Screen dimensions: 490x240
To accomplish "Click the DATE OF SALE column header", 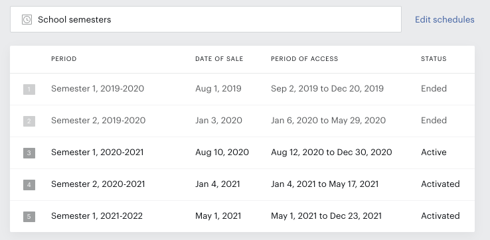I will (x=219, y=58).
